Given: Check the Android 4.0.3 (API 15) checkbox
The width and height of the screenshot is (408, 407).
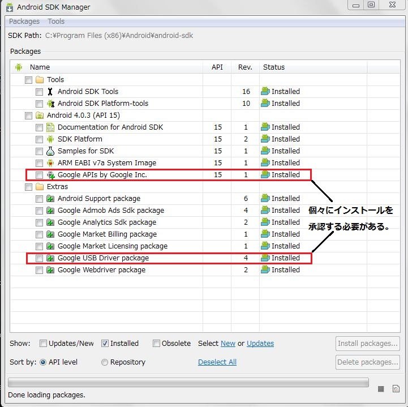Looking at the screenshot, I should 29,115.
